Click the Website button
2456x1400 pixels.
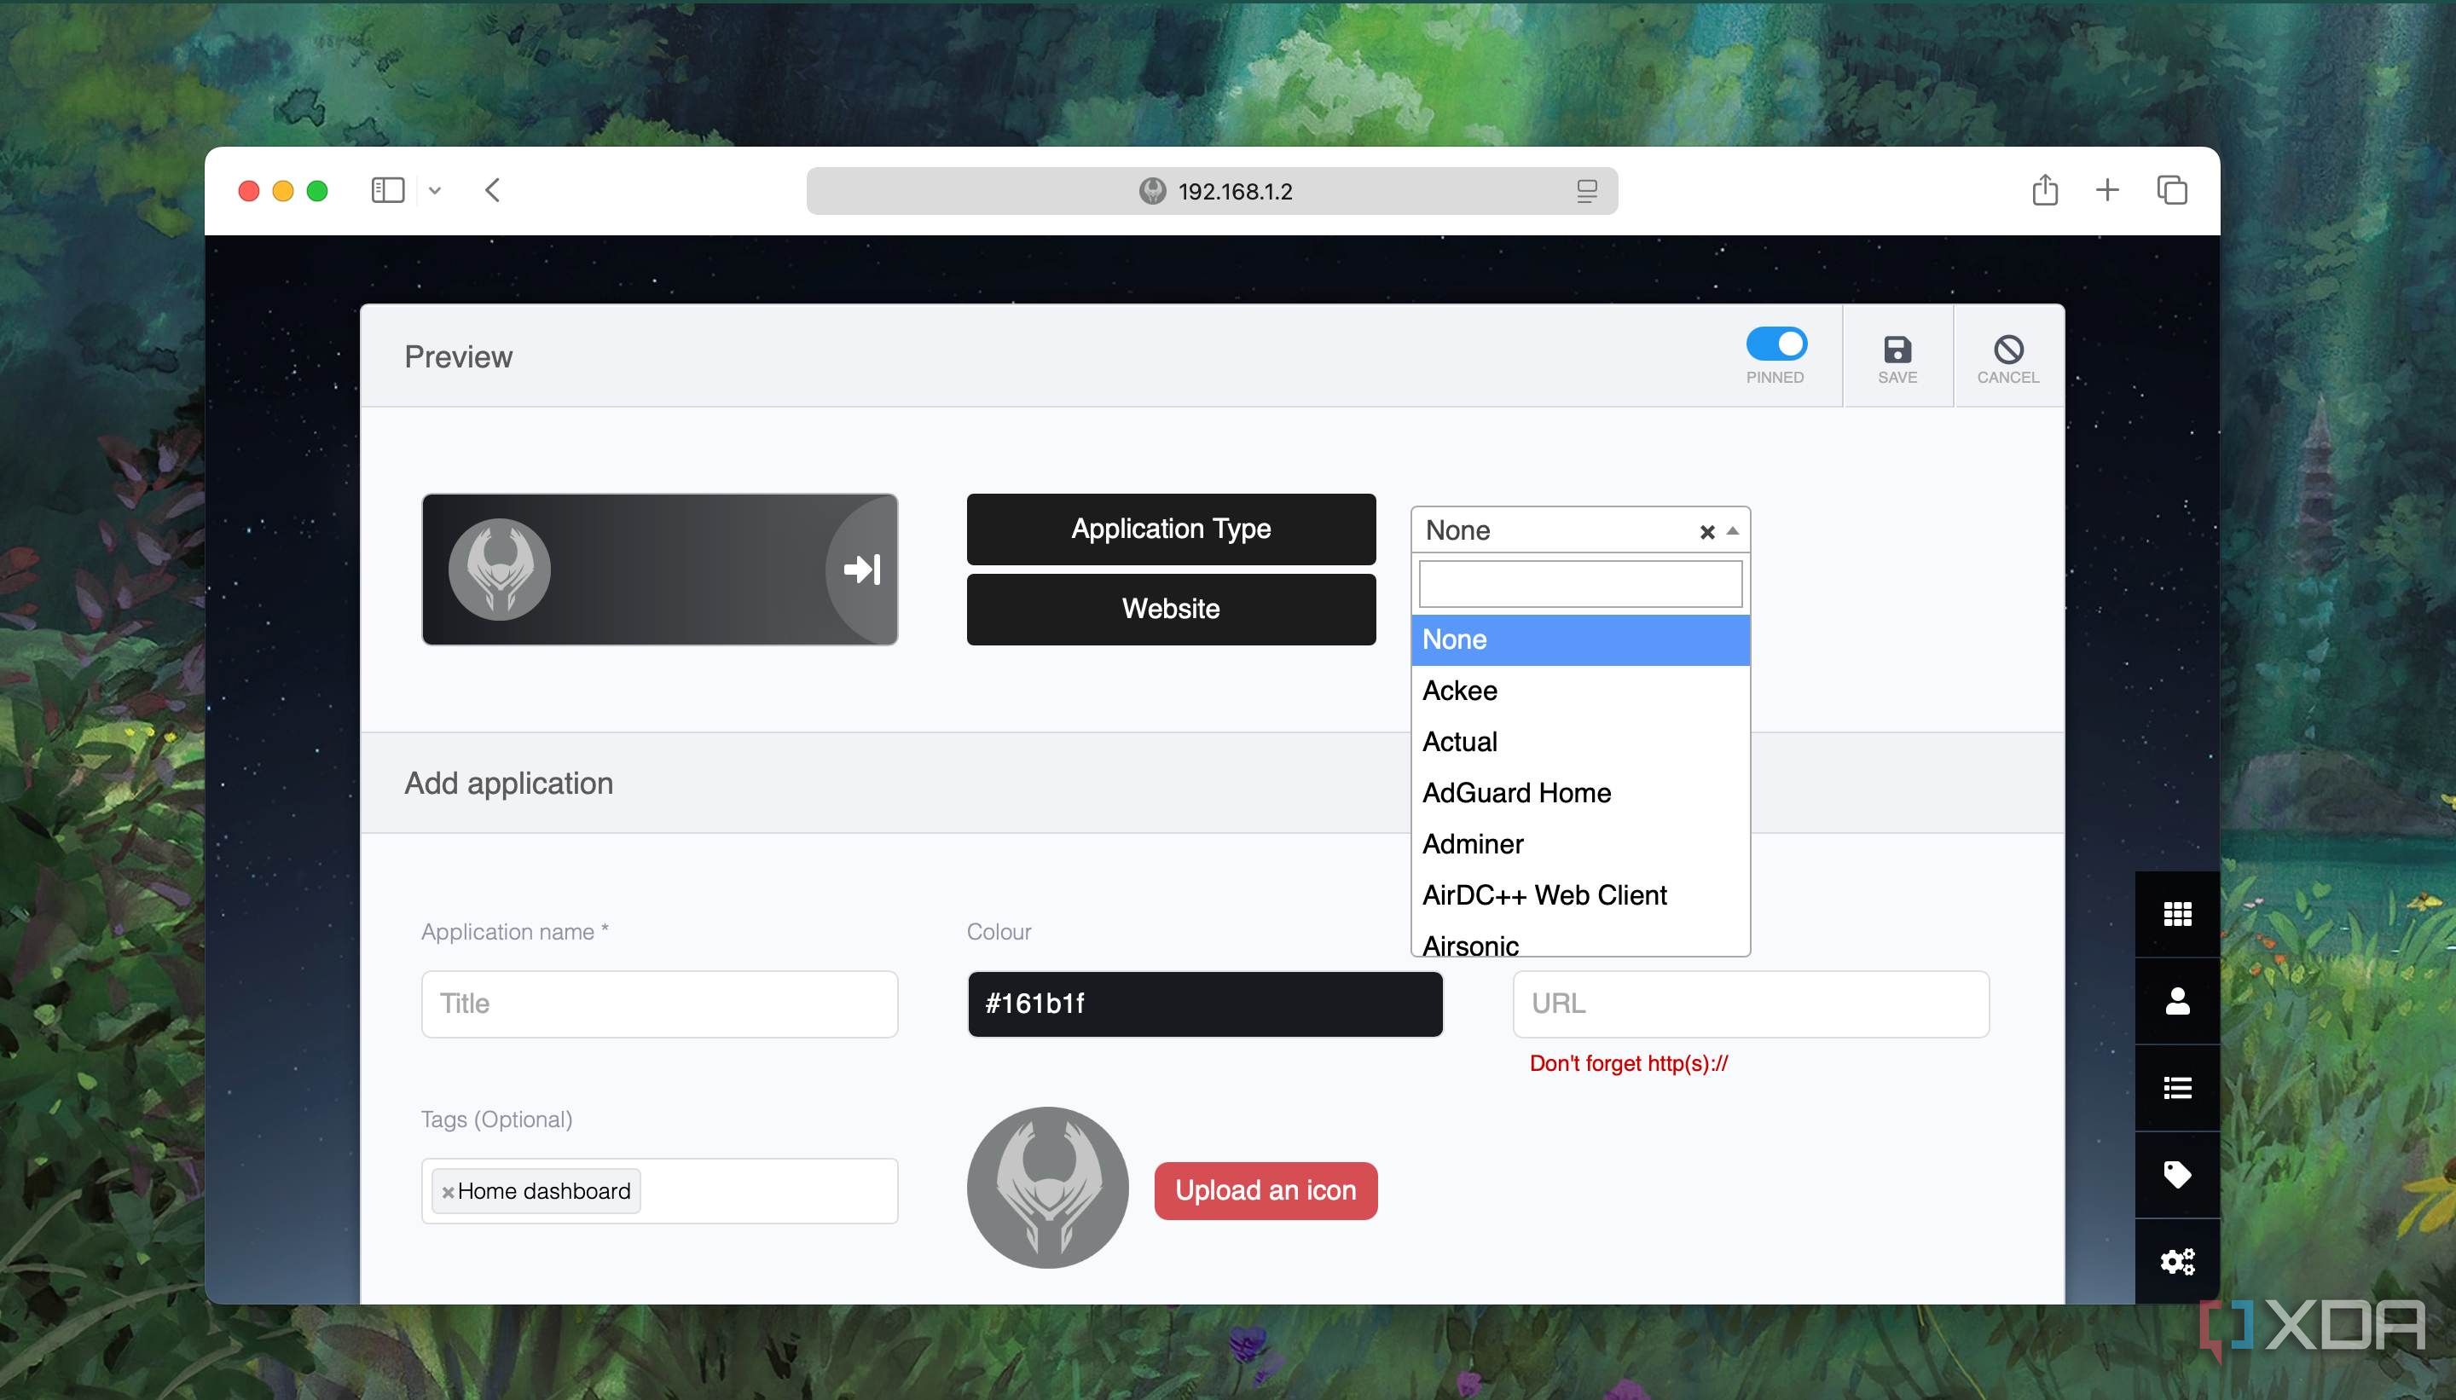(1170, 609)
